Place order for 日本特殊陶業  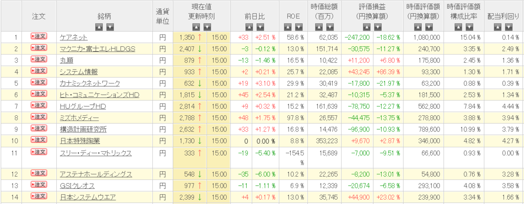pos(38,140)
